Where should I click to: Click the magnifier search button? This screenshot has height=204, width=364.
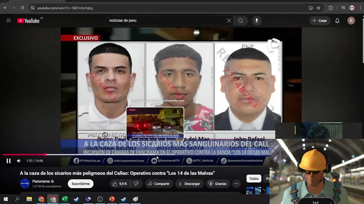click(241, 21)
